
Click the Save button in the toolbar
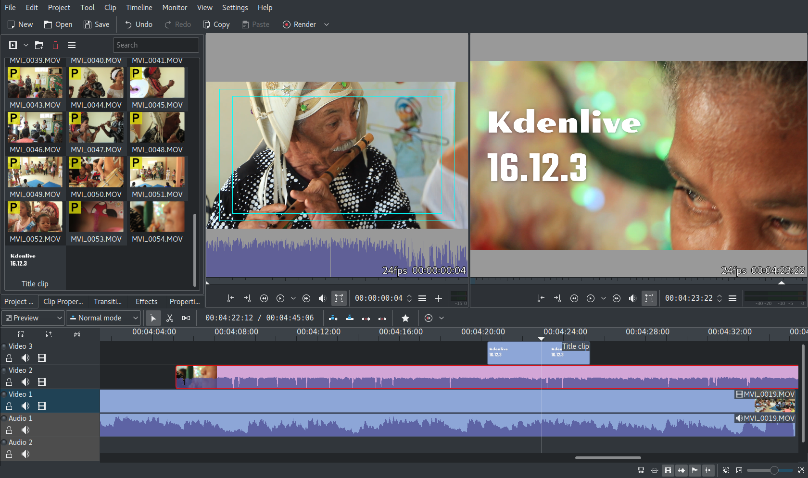click(x=96, y=24)
